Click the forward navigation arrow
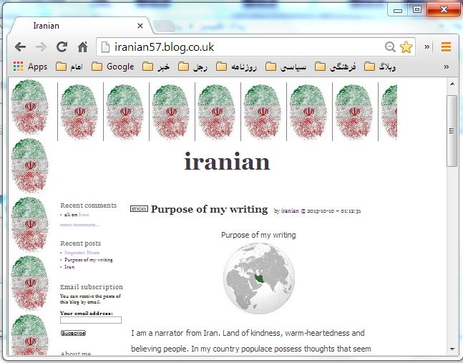Viewport: 463px width, 363px height. [x=41, y=47]
